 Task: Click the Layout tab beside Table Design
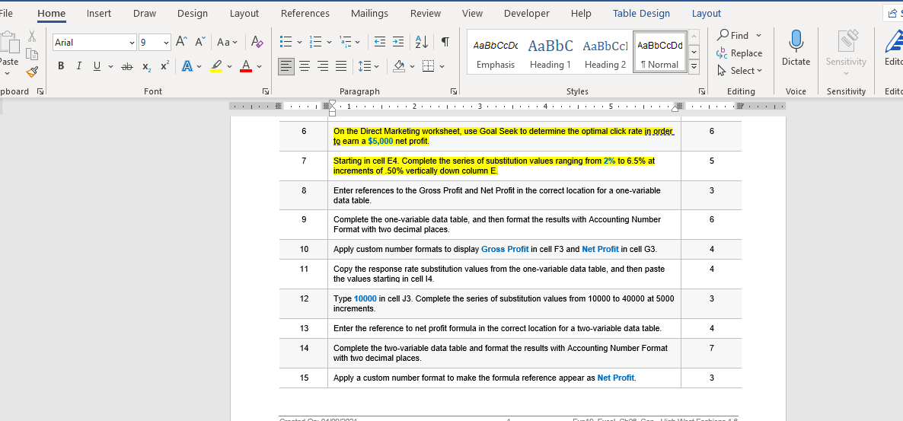click(x=706, y=13)
